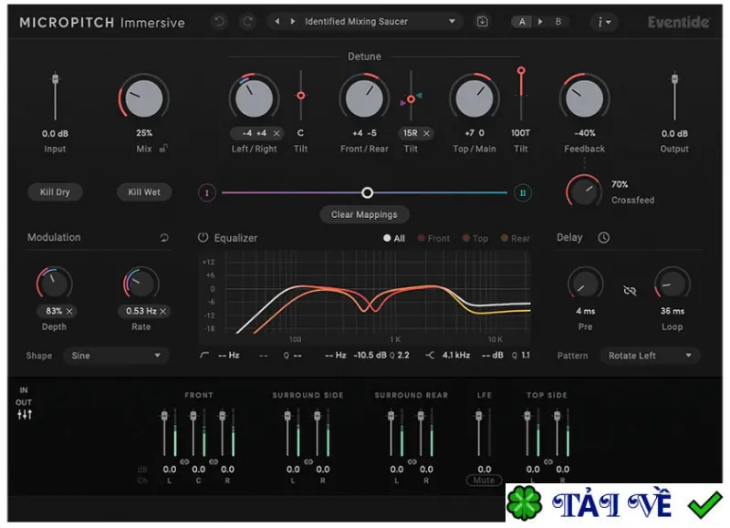Select the All EQ band option
Screen dimensions: 730x528
pyautogui.click(x=394, y=238)
